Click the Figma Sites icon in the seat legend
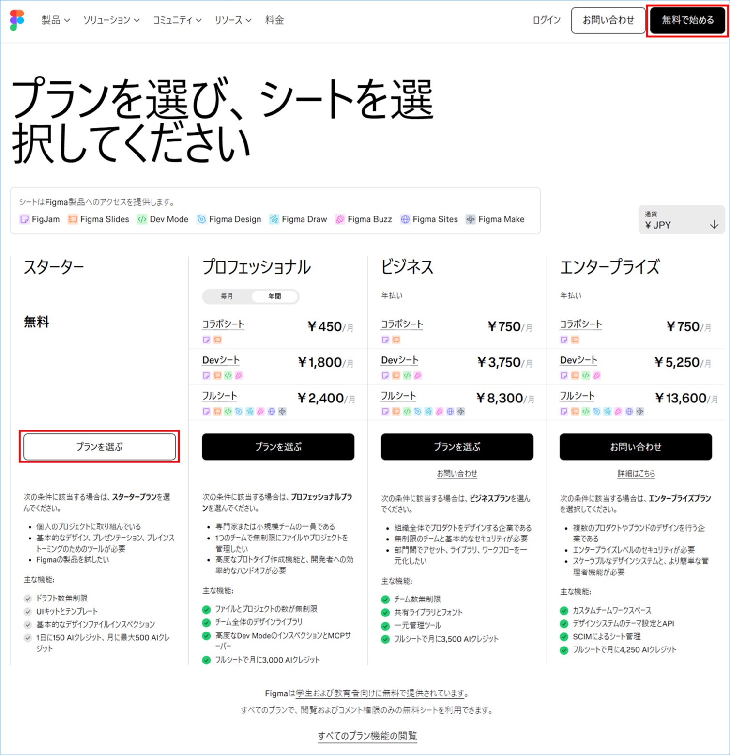730x755 pixels. point(405,219)
